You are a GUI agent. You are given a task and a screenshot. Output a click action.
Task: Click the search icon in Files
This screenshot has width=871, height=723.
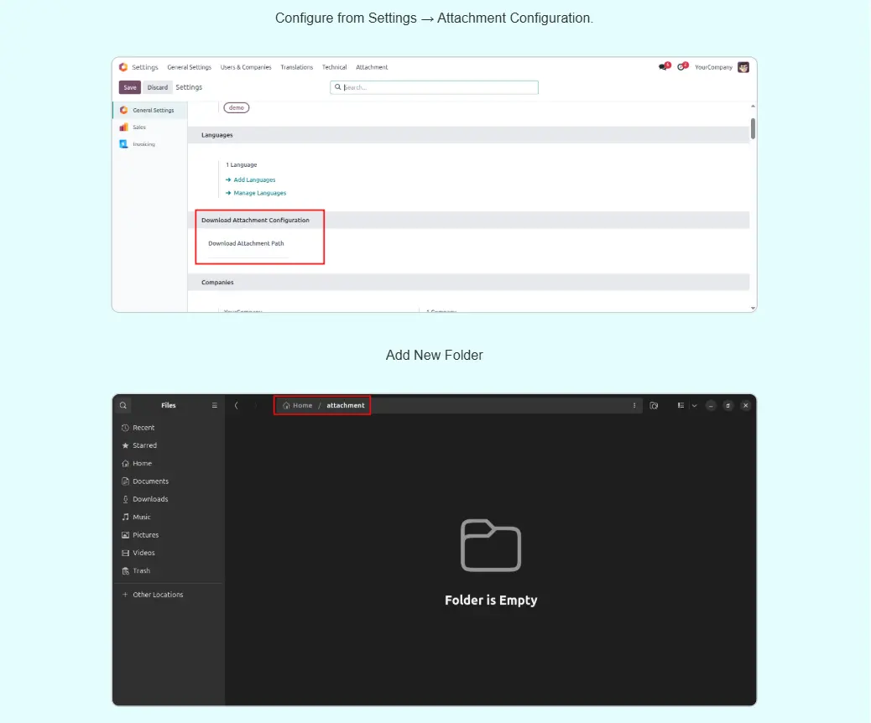click(x=123, y=405)
